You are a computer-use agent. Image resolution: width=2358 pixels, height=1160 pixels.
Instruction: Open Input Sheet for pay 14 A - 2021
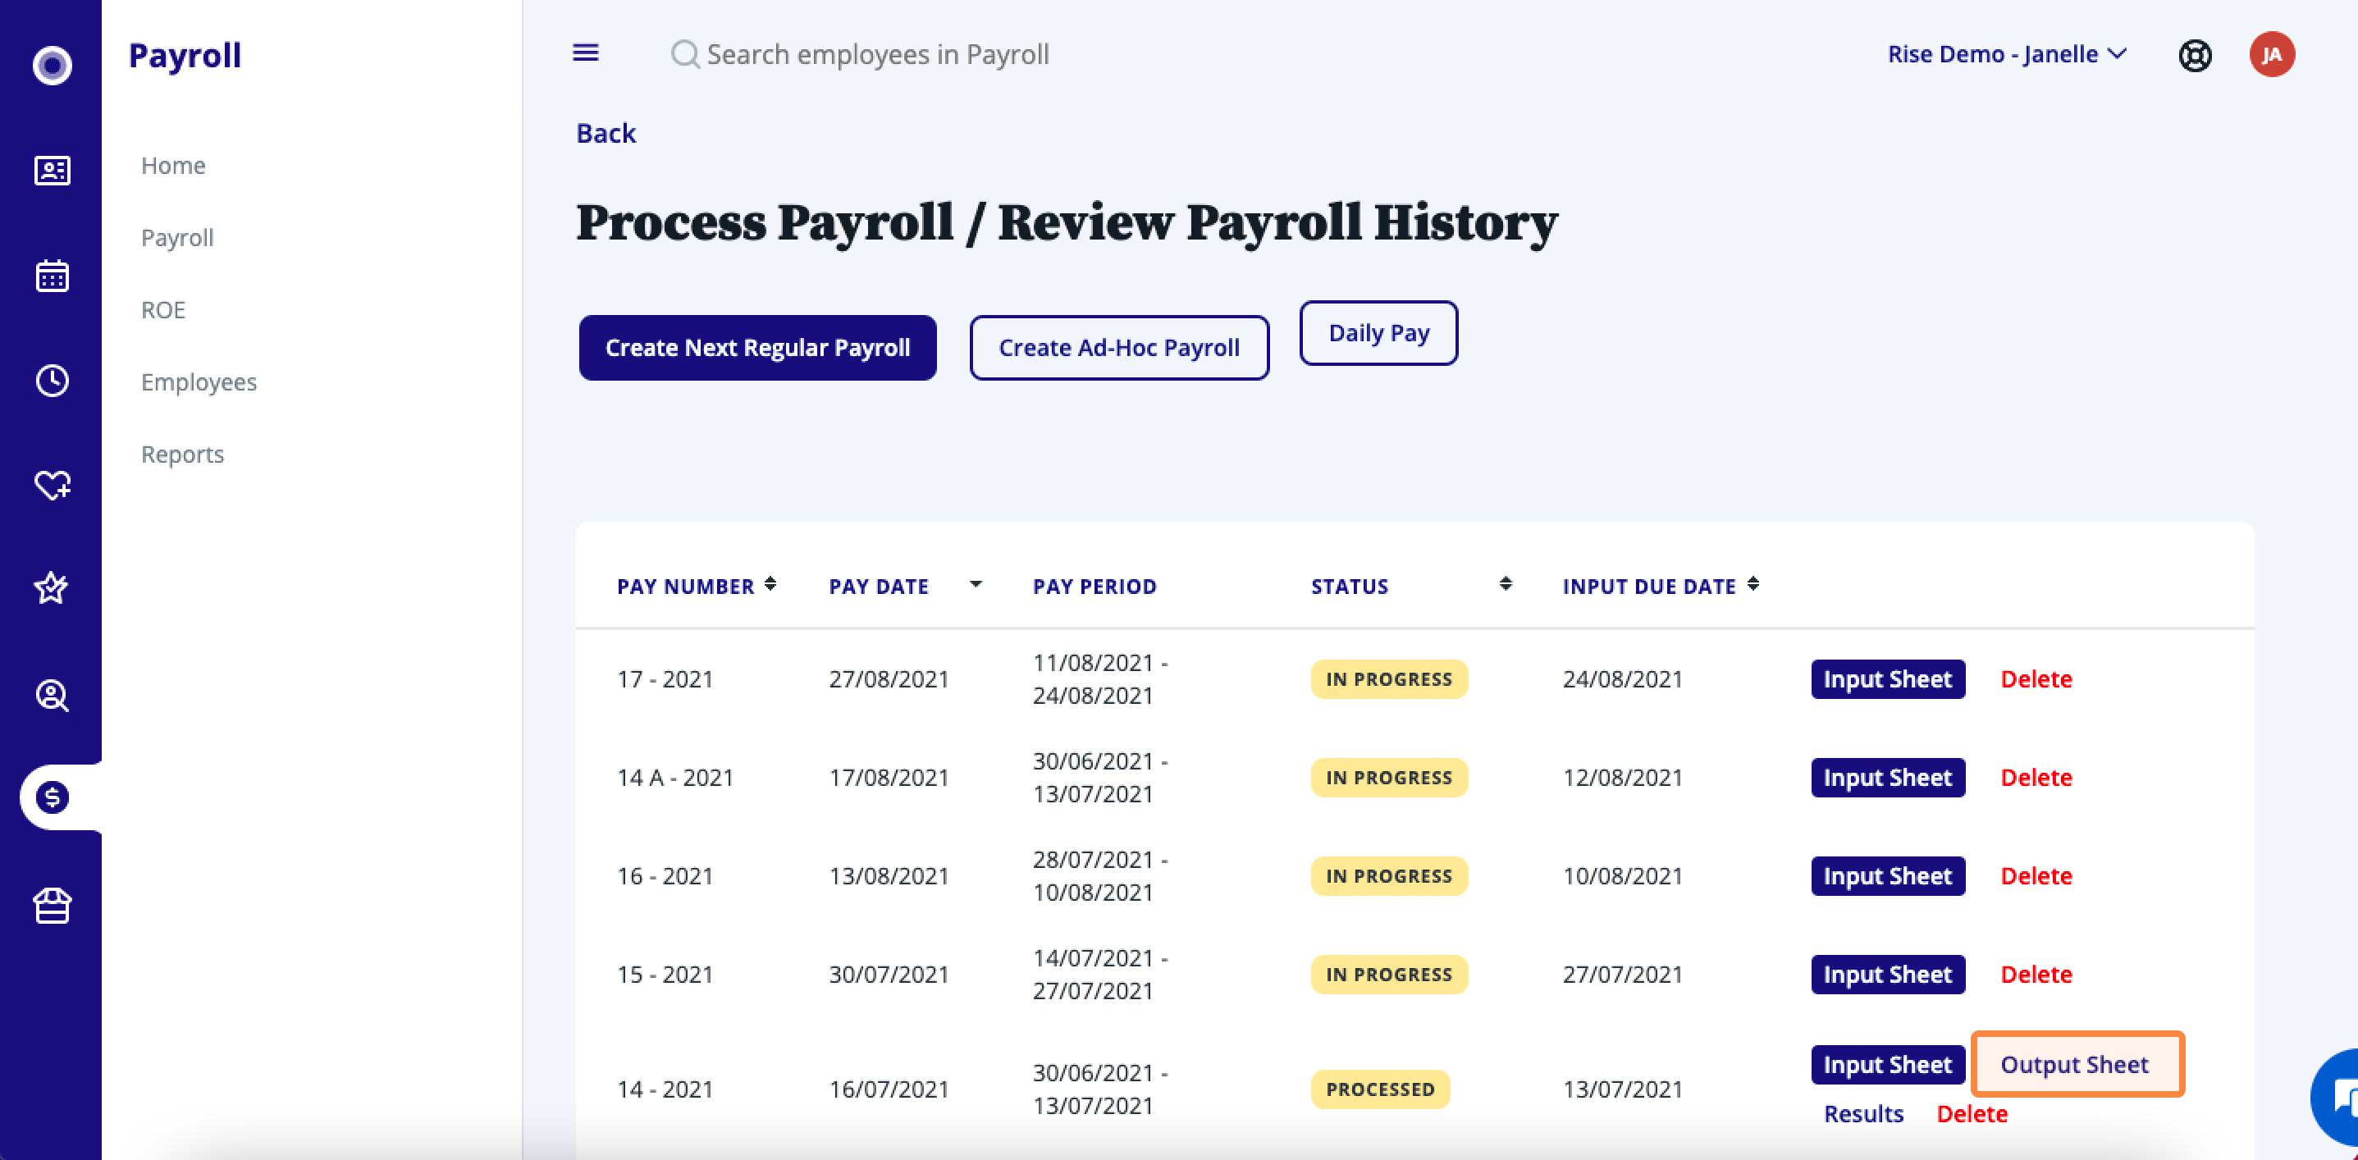point(1888,778)
